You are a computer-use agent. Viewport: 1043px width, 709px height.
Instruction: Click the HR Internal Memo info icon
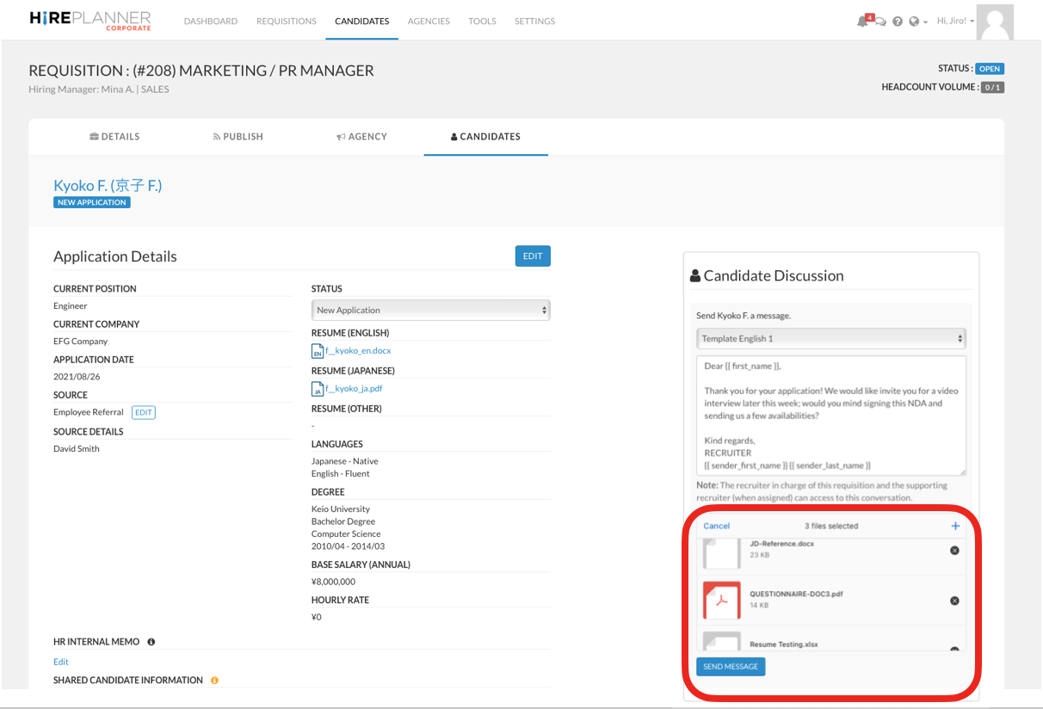[x=151, y=642]
